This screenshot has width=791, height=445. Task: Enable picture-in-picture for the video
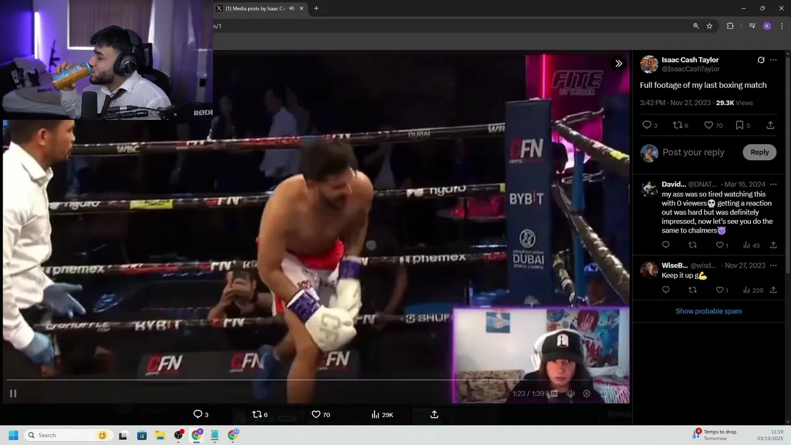point(603,393)
